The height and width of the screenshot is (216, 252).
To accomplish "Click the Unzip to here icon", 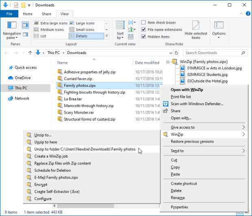I will tap(29, 142).
